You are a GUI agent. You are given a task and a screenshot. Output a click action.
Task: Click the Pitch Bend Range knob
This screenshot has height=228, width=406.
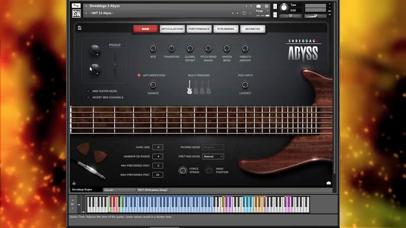pos(208,48)
